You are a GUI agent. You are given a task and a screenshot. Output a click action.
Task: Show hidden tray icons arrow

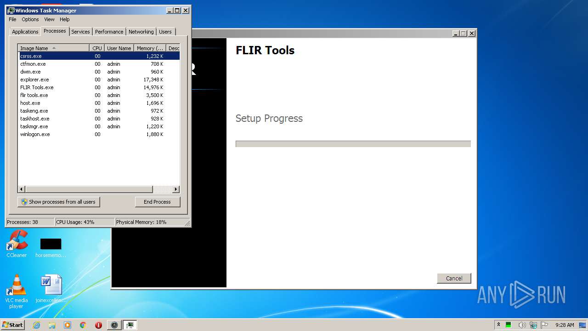[x=498, y=325]
